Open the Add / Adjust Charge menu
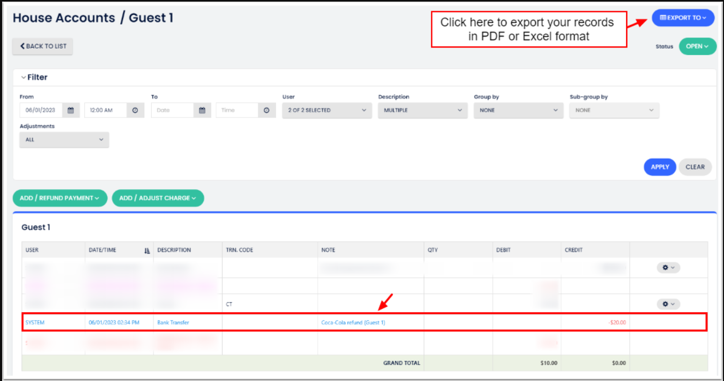Viewport: 724px width, 381px height. click(x=158, y=198)
